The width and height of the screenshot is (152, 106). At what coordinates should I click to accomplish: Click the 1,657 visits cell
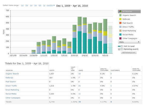pyautogui.click(x=52, y=74)
